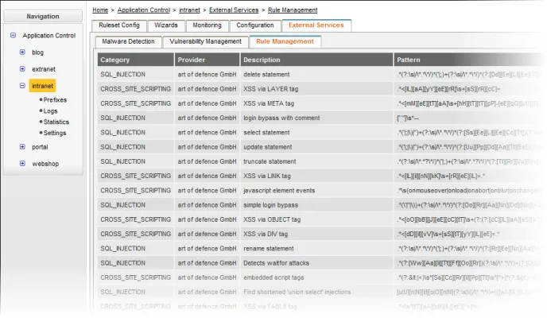This screenshot has height=318, width=547.
Task: Open the extranet application entry
Action: 44,69
